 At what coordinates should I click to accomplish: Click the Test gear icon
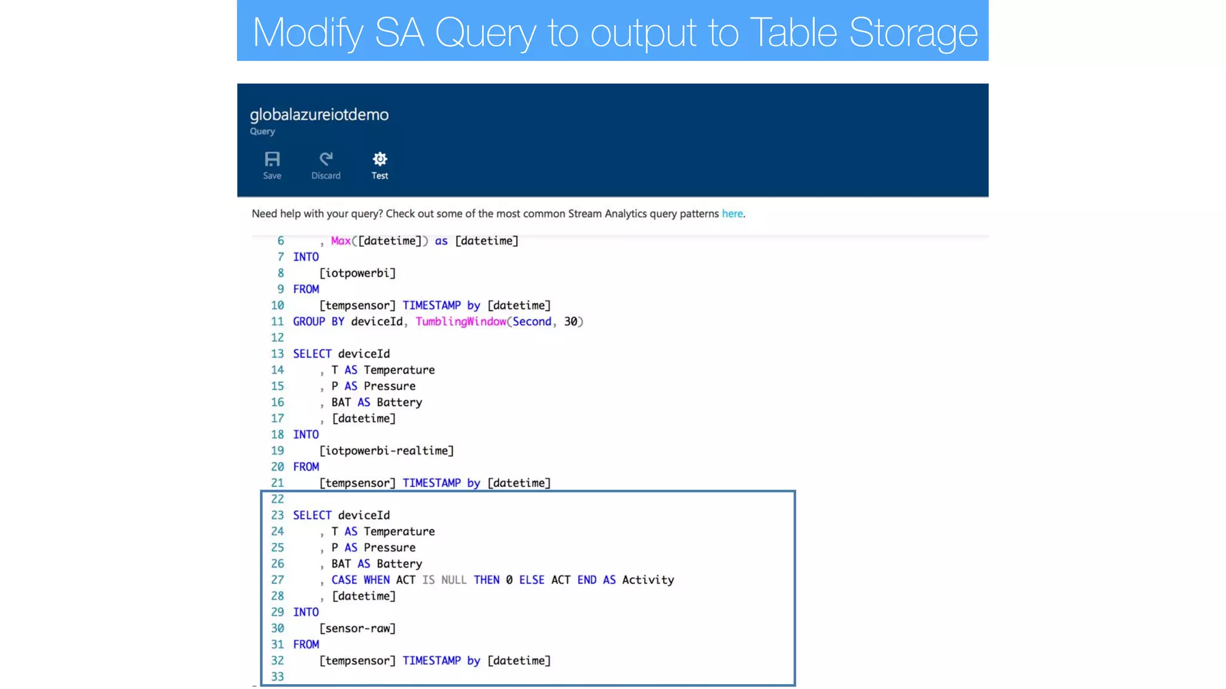[x=380, y=158]
